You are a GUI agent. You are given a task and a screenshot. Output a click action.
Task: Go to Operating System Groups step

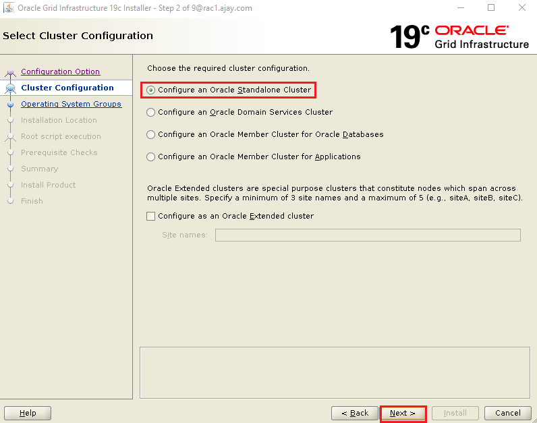pos(71,104)
